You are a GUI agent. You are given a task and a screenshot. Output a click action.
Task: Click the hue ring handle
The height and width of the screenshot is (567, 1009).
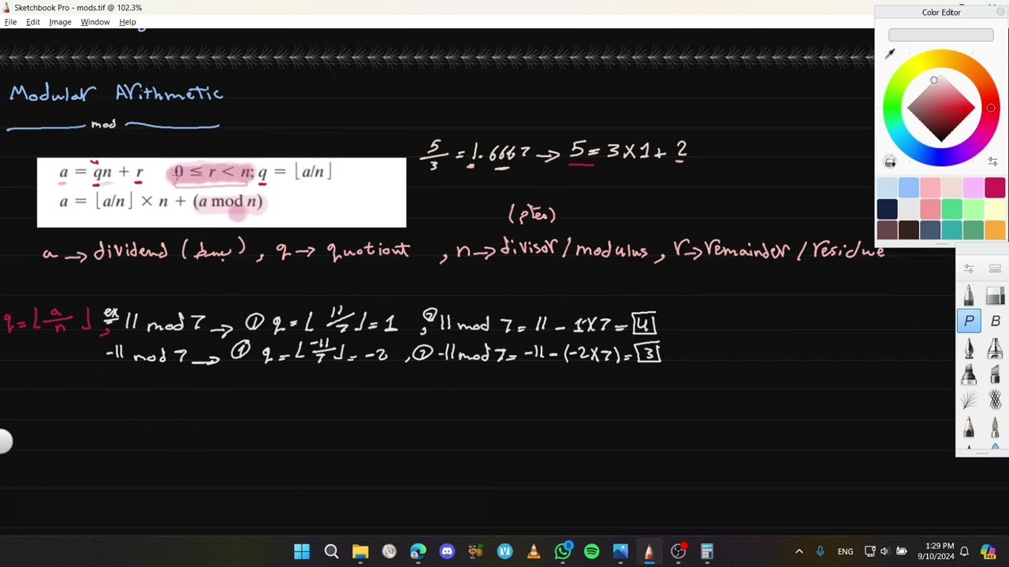click(991, 108)
